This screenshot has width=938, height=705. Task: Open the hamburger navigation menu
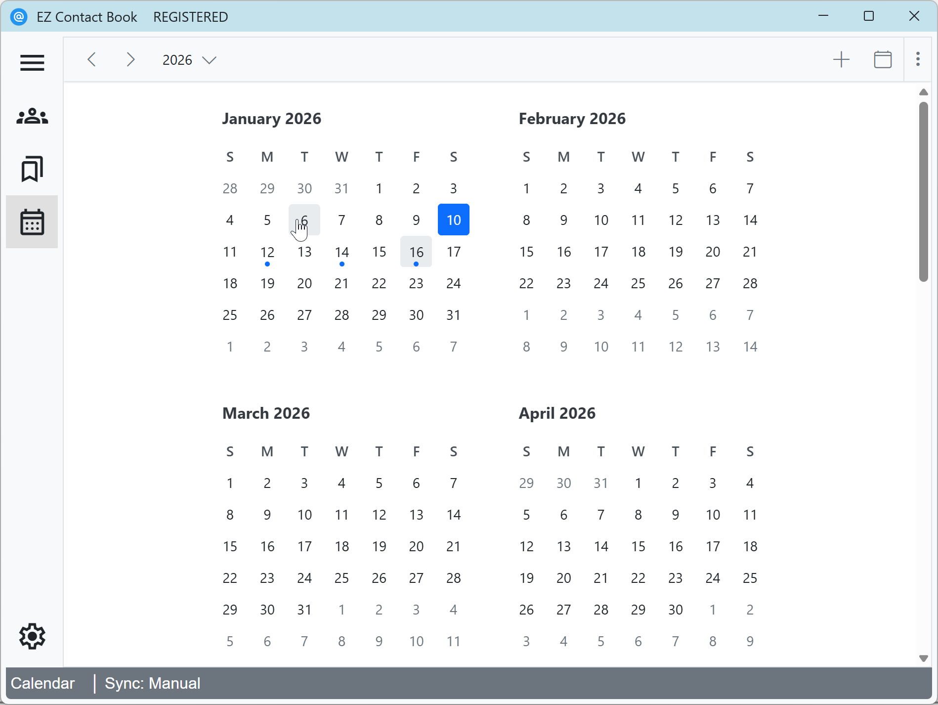pos(32,63)
